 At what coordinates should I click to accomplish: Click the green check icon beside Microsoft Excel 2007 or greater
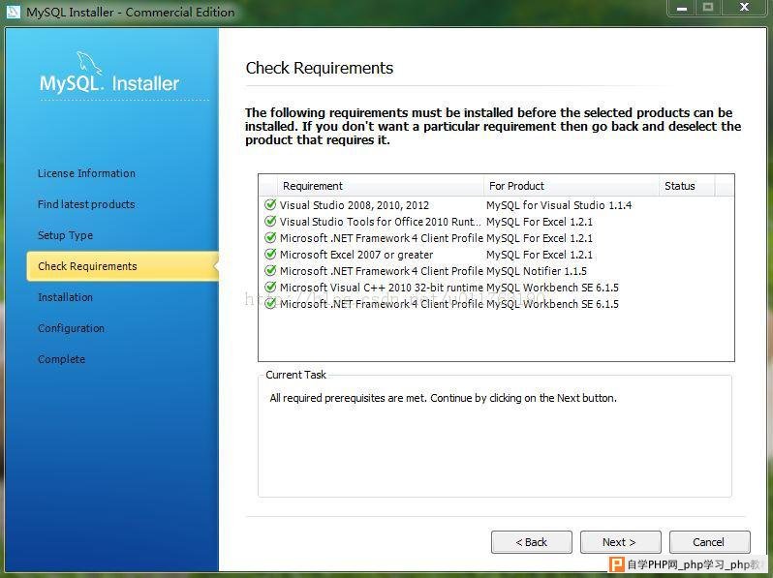click(270, 255)
